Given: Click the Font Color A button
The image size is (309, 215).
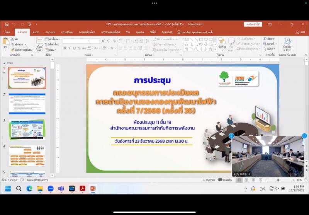Looking at the screenshot, I should click(x=112, y=48).
